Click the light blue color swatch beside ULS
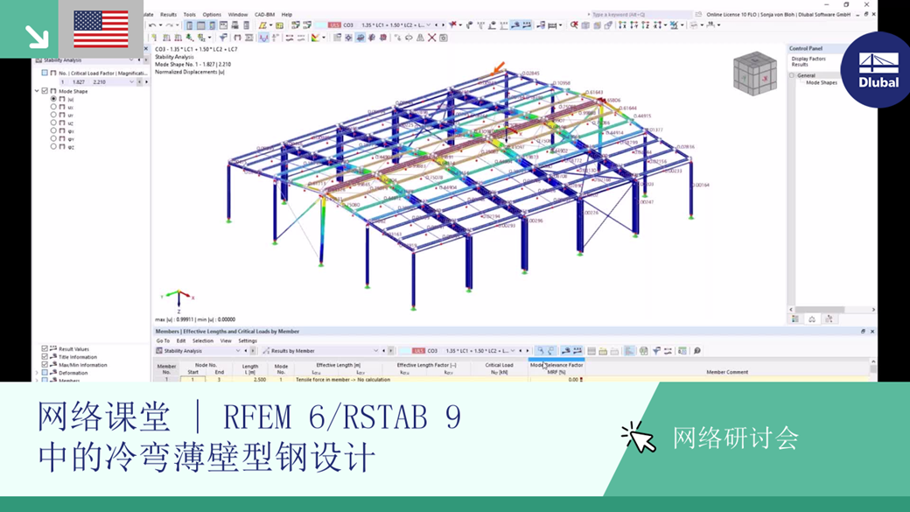 click(x=319, y=25)
